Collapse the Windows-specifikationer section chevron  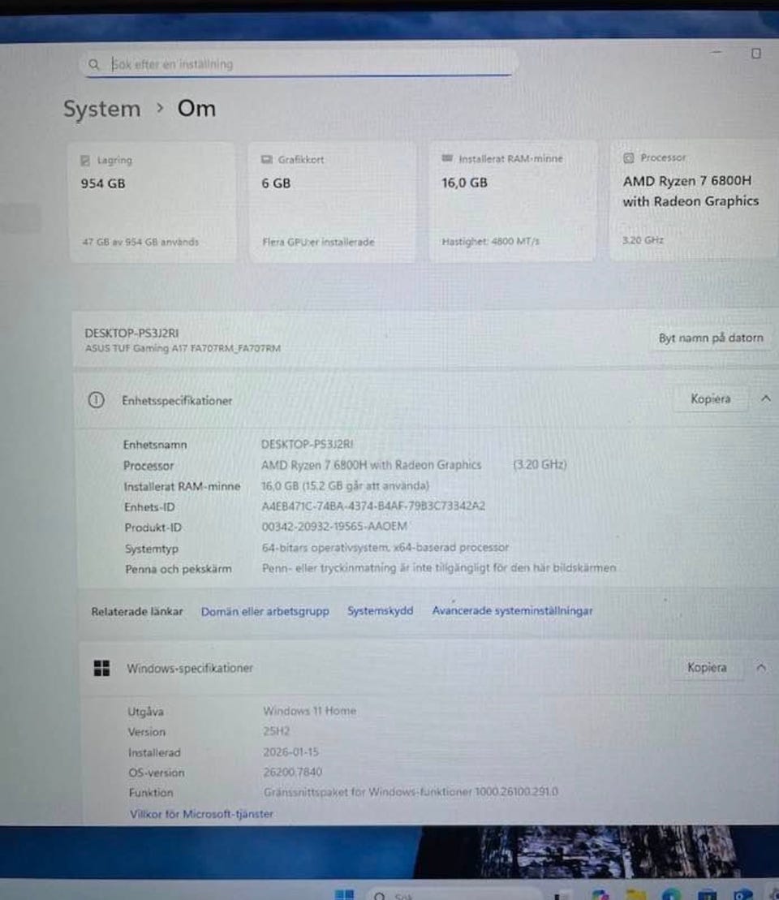tap(761, 668)
